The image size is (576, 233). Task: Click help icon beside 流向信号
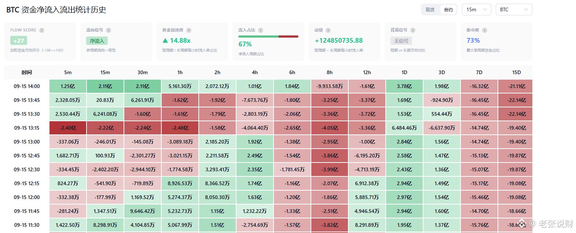tap(109, 30)
